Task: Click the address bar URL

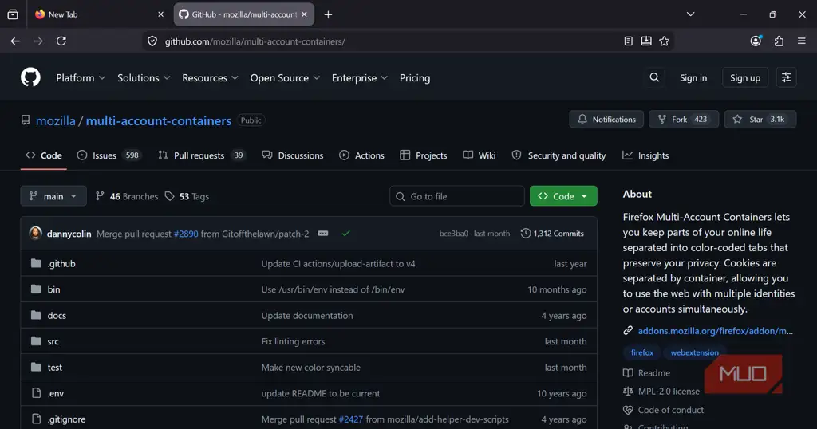Action: pos(255,41)
